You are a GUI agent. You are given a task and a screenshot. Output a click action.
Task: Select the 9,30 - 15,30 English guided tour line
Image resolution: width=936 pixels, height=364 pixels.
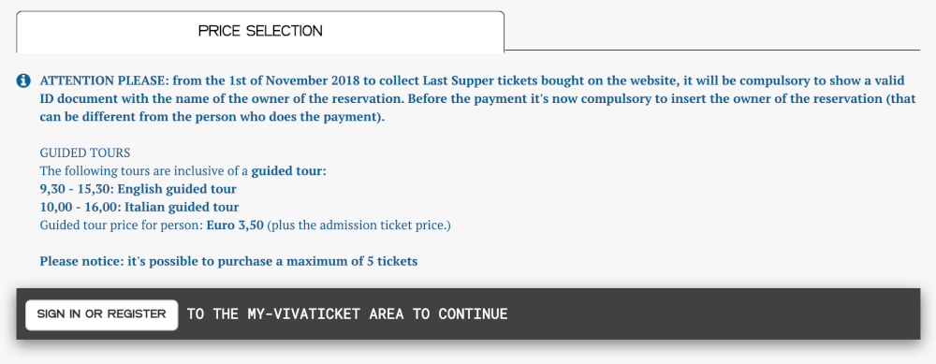click(x=138, y=189)
